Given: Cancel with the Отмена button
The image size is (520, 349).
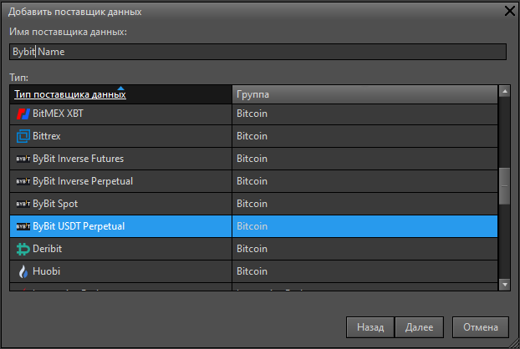Looking at the screenshot, I should 481,327.
